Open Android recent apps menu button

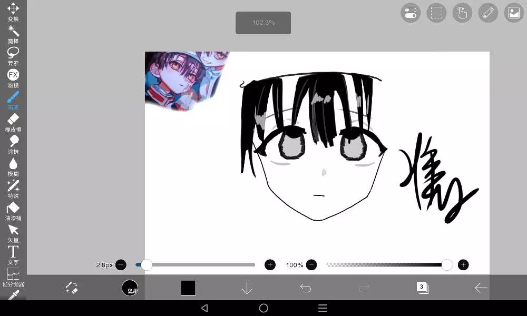click(323, 308)
